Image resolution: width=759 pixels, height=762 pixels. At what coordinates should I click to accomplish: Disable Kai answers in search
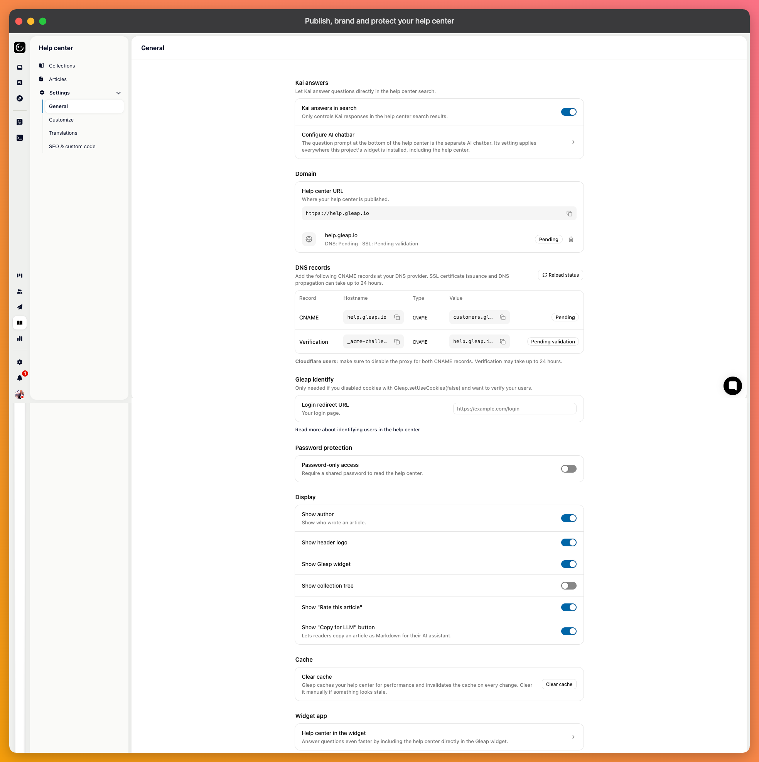click(568, 112)
